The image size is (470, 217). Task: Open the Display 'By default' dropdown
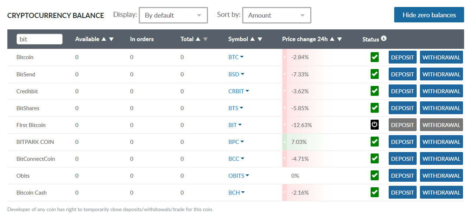pyautogui.click(x=173, y=15)
